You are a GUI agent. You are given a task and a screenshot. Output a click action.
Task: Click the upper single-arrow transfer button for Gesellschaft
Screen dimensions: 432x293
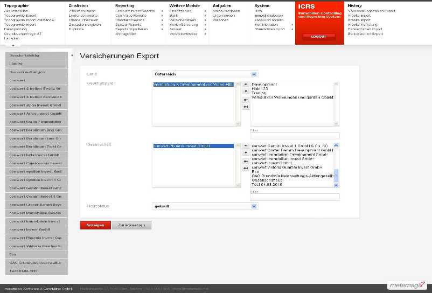tap(246, 145)
